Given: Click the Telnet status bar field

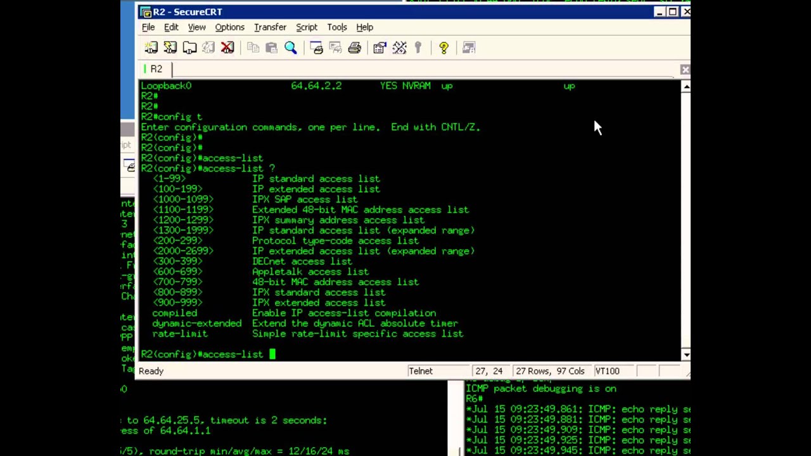Looking at the screenshot, I should pyautogui.click(x=438, y=371).
